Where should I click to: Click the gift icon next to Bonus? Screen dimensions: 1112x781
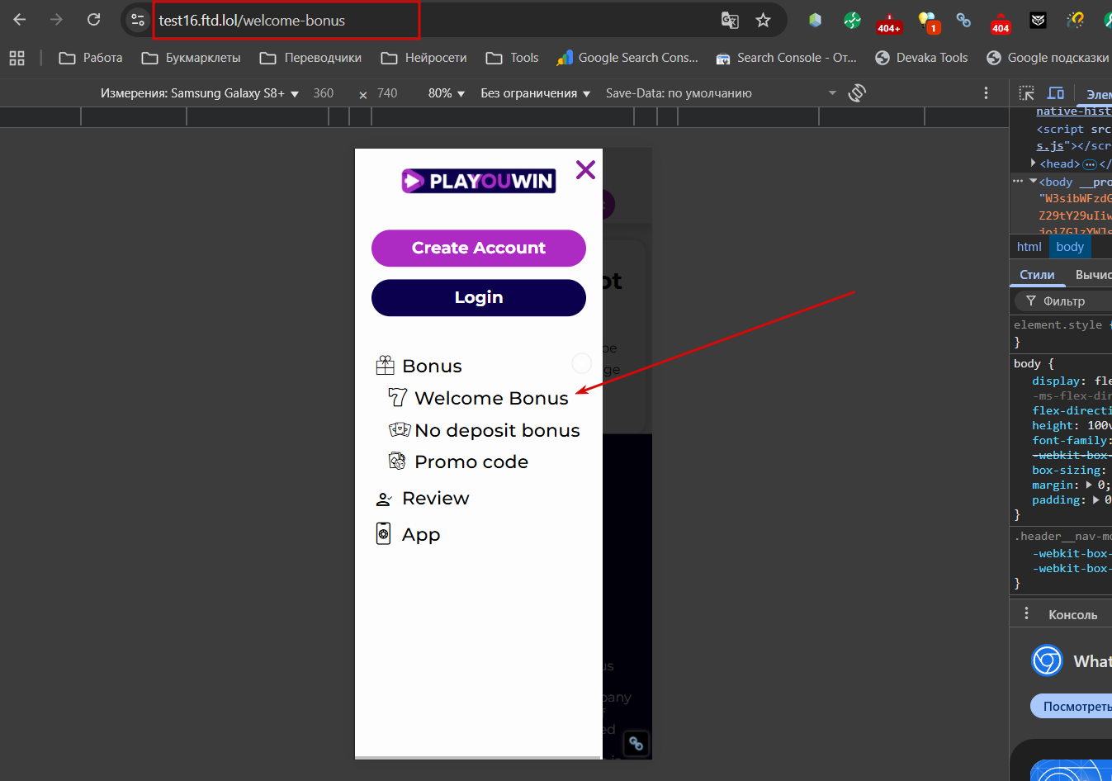coord(386,365)
